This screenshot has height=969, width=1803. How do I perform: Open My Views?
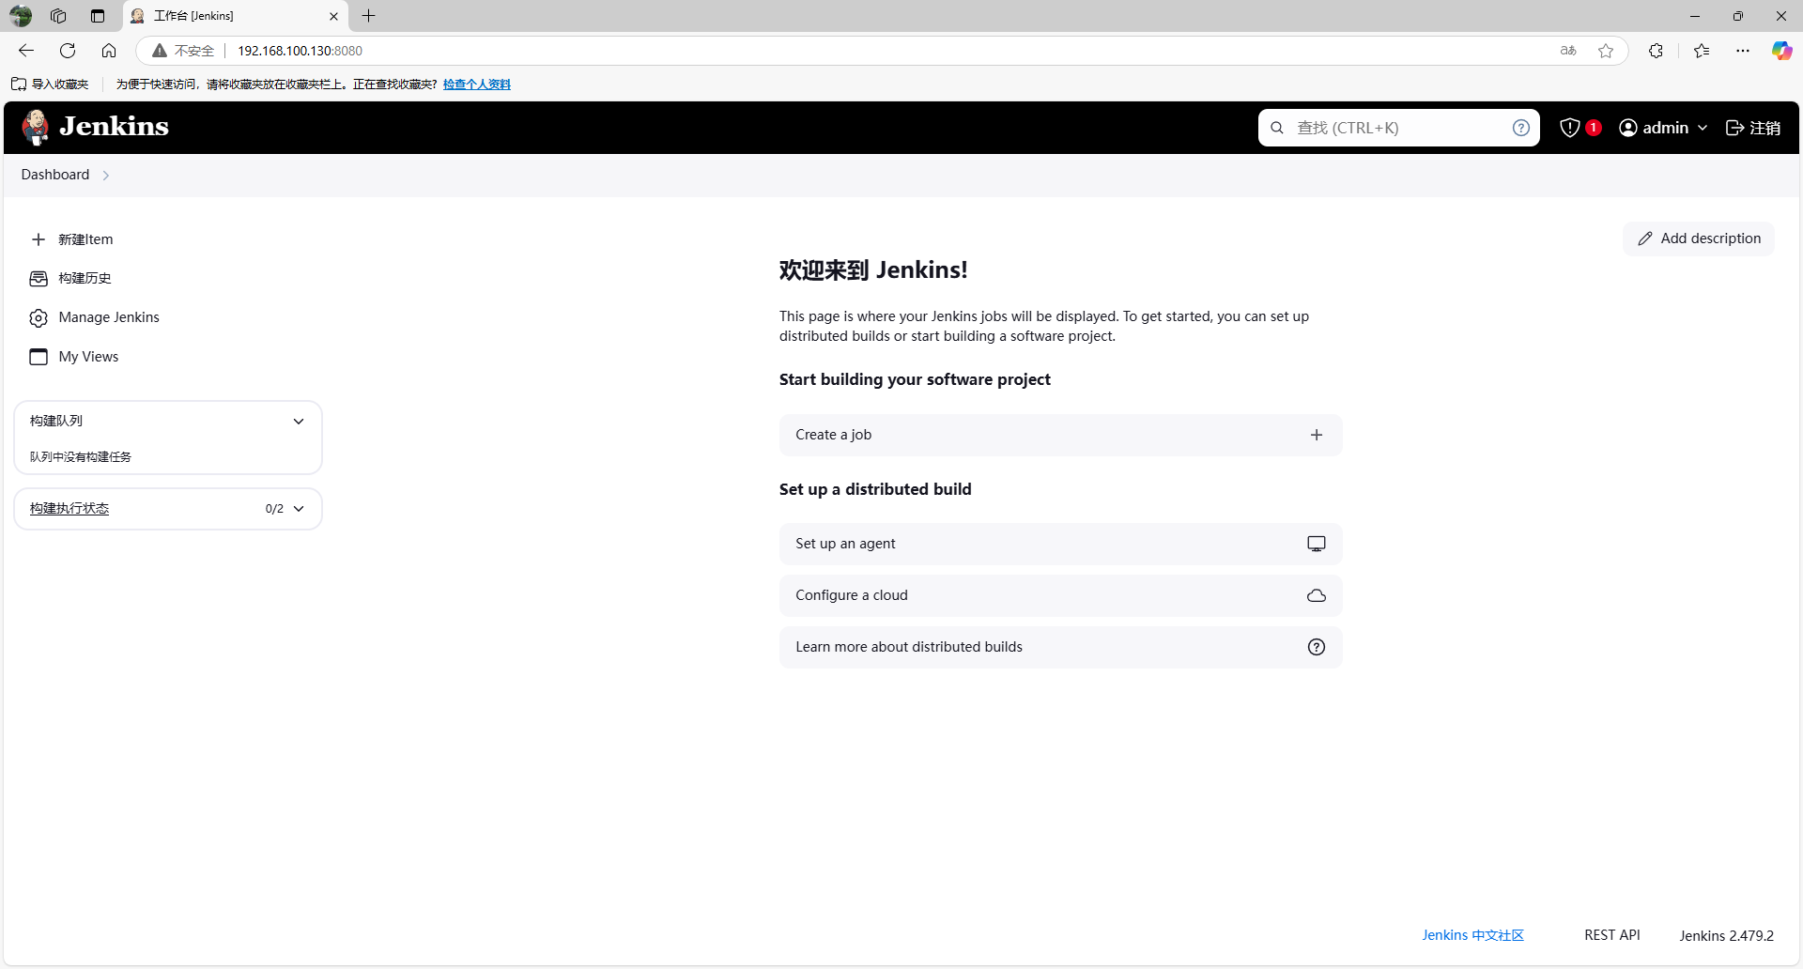coord(88,357)
